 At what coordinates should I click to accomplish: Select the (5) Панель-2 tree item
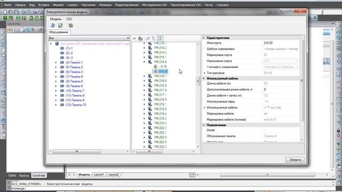[x=74, y=67]
